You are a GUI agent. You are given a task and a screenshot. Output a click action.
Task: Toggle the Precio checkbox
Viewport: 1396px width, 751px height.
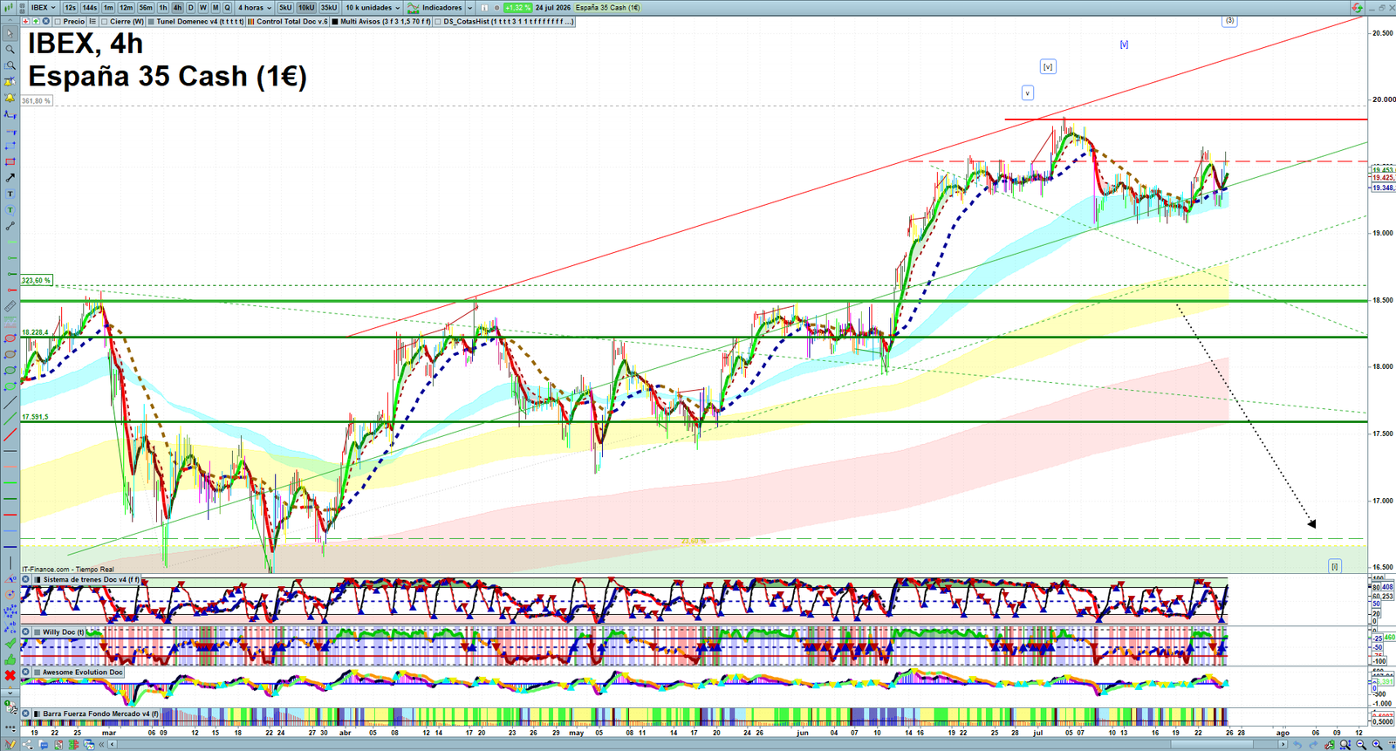(58, 21)
